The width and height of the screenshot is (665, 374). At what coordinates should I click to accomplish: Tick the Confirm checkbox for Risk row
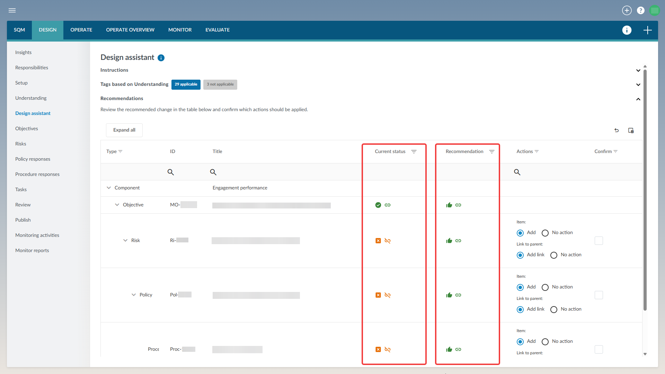(x=598, y=241)
